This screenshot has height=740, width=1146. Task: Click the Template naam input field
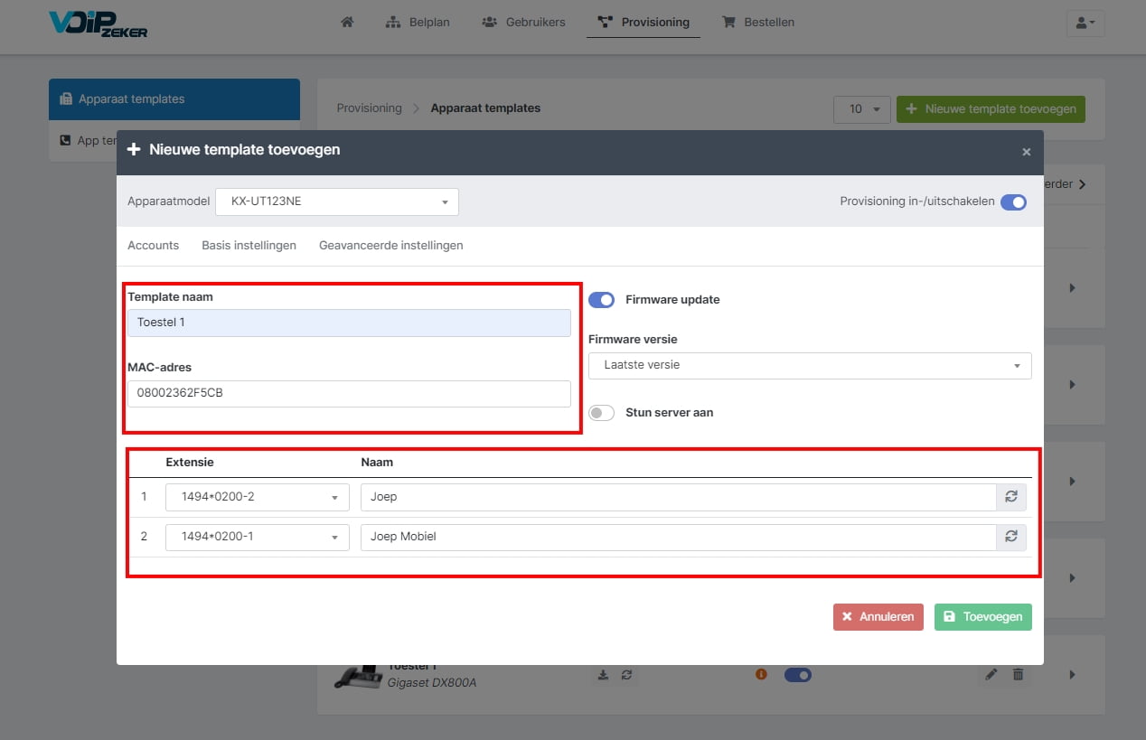349,323
